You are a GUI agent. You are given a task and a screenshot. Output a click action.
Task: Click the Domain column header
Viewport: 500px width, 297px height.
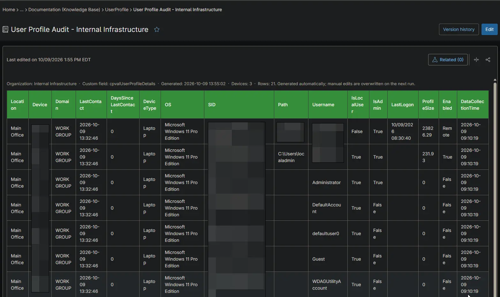click(64, 105)
